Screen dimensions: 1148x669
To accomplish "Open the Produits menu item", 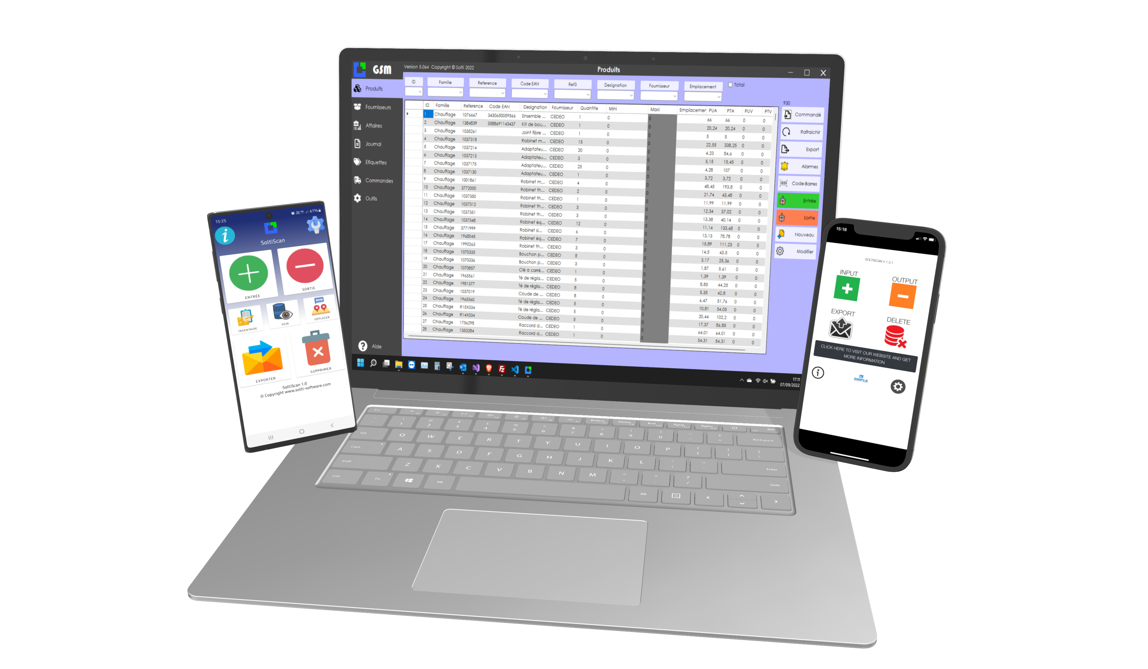I will click(x=374, y=88).
